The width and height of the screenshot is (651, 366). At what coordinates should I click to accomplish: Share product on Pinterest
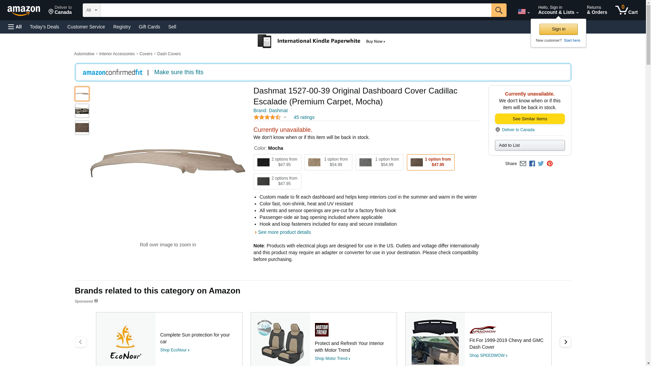coord(550,164)
